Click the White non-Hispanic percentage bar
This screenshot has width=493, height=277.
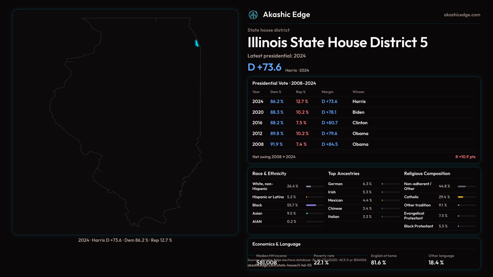(x=309, y=186)
